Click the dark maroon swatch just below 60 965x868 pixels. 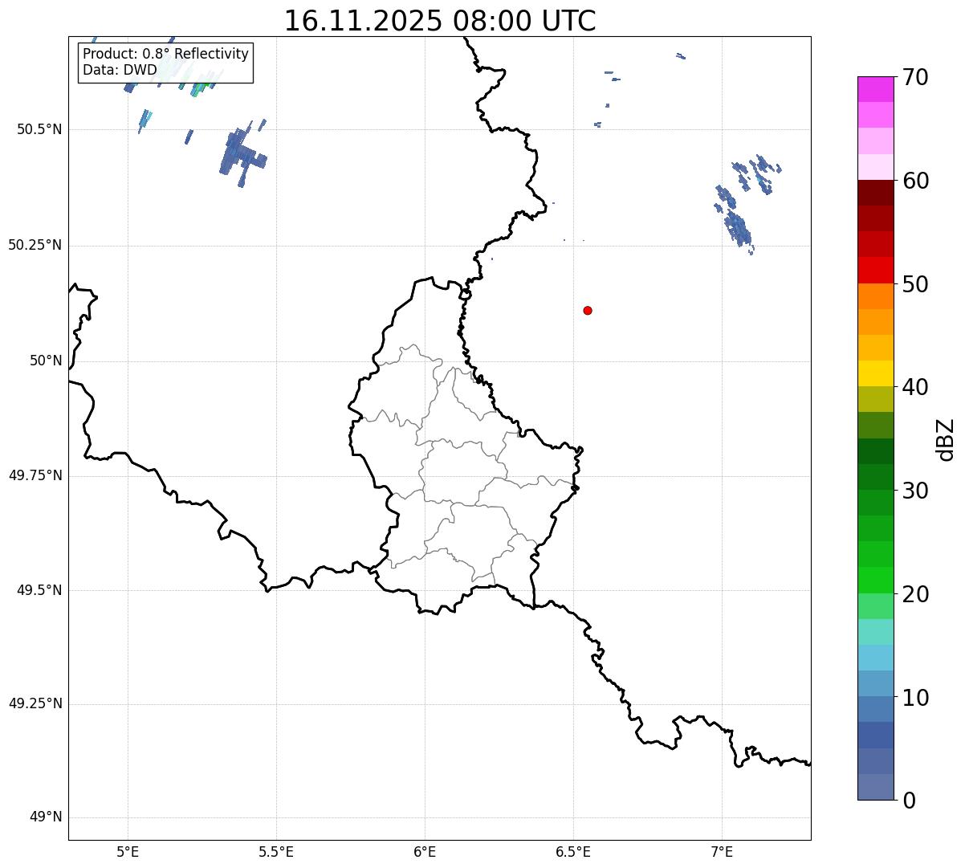pos(876,193)
